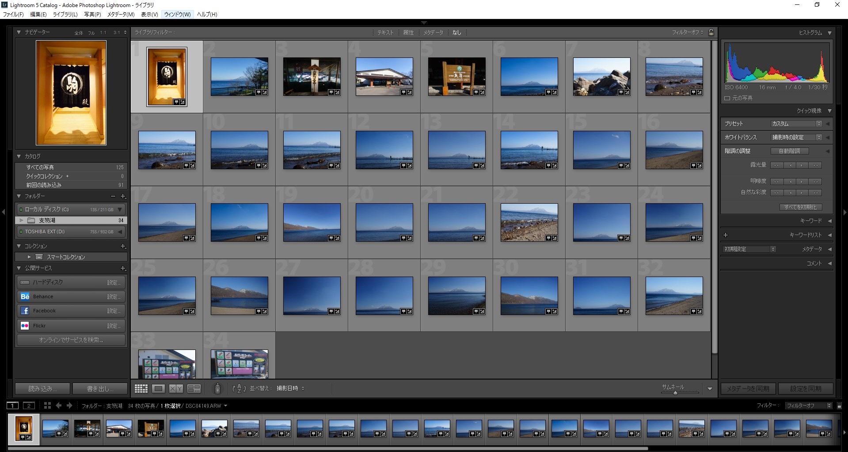Select photo 34 in the grid

(239, 365)
